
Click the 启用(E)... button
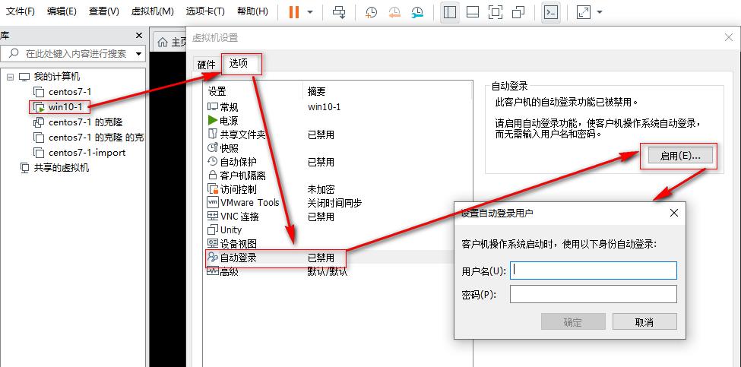pos(679,156)
